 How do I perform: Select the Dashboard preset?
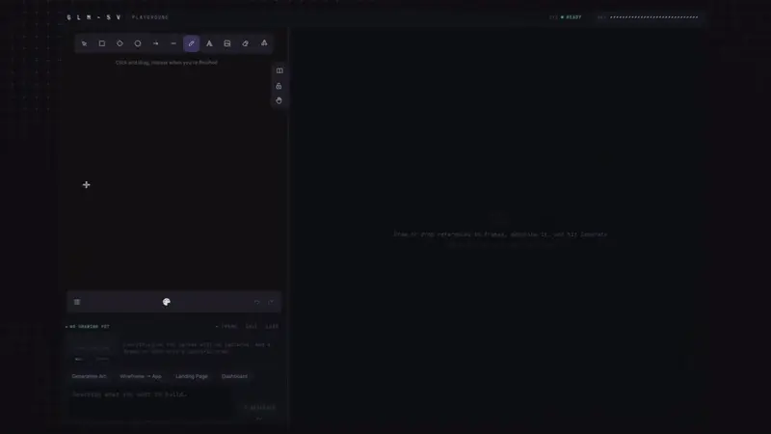click(234, 376)
